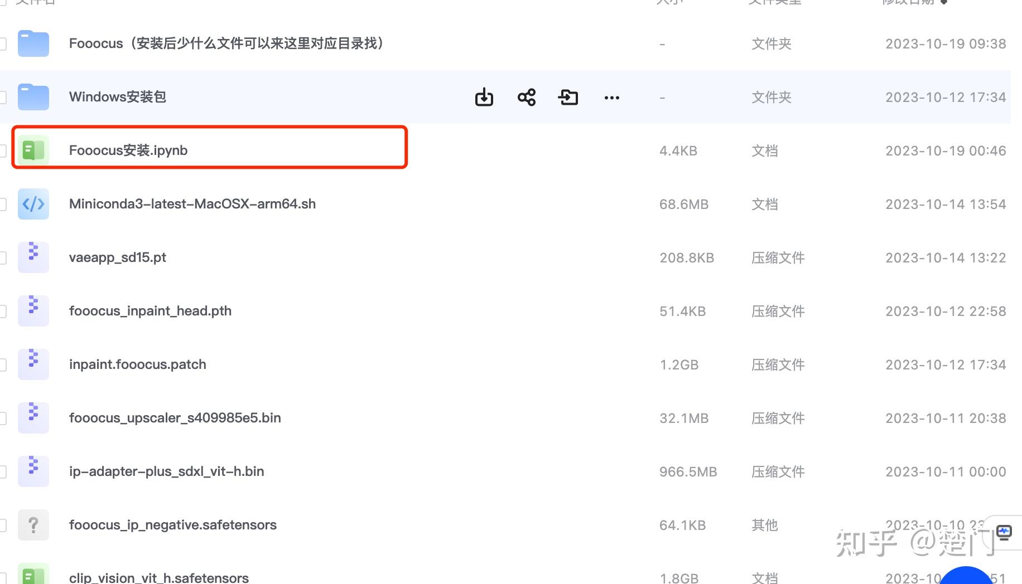Image resolution: width=1022 pixels, height=584 pixels.
Task: Click the date 2023-10-14 13:54
Action: point(946,205)
